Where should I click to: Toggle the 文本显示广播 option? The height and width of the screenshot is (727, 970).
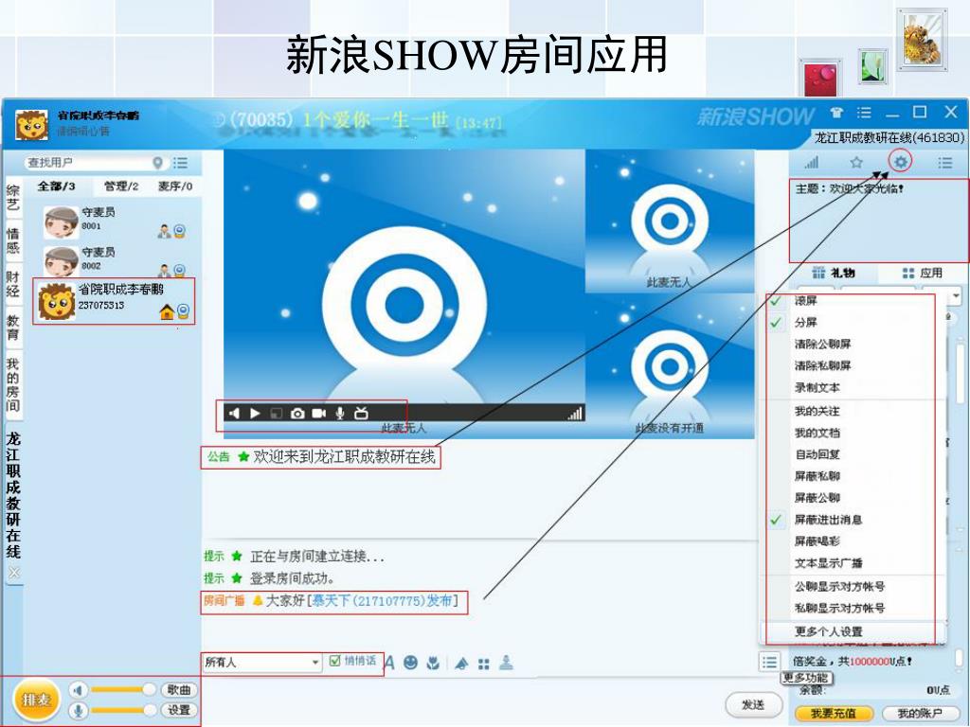pyautogui.click(x=828, y=563)
